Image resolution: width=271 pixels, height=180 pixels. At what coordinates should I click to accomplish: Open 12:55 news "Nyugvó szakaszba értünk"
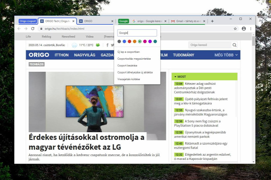click(x=200, y=112)
